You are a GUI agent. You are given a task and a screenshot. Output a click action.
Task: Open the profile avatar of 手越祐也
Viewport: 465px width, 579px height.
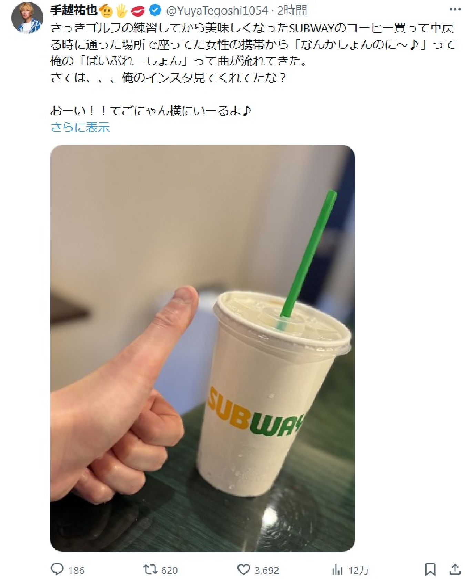27,18
